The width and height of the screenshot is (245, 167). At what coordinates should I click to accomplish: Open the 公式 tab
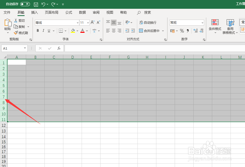[x=69, y=12]
